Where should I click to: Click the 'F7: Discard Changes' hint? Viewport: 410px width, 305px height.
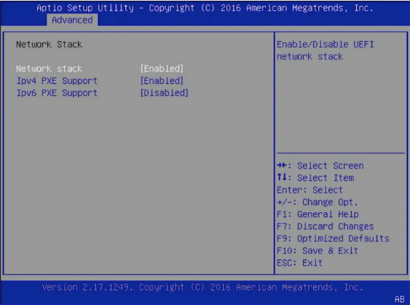tap(325, 226)
